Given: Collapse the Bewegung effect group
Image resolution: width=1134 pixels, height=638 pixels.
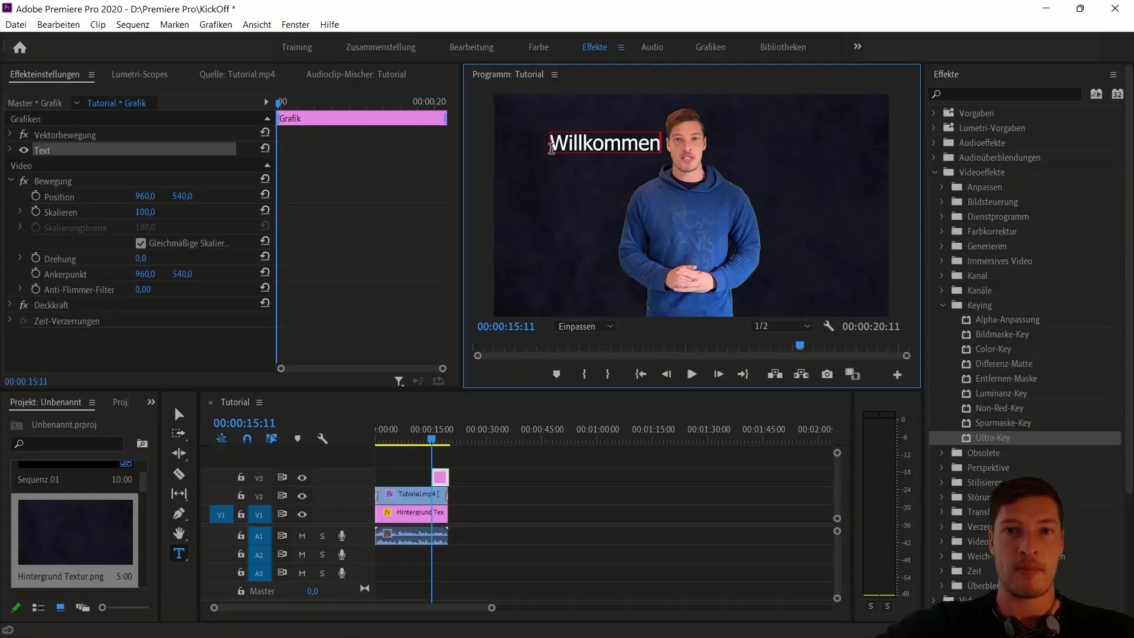Looking at the screenshot, I should point(11,180).
